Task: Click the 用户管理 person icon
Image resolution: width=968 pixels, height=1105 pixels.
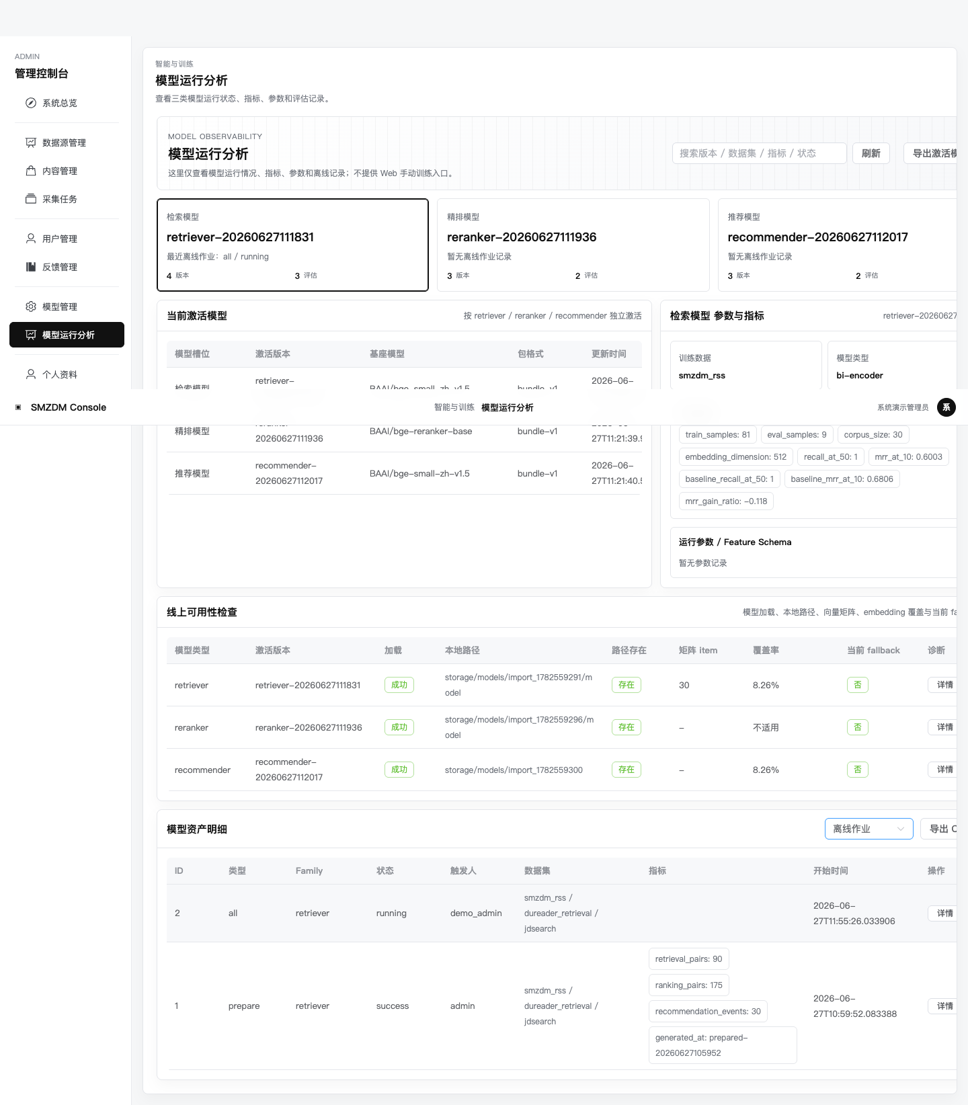Action: pos(31,239)
